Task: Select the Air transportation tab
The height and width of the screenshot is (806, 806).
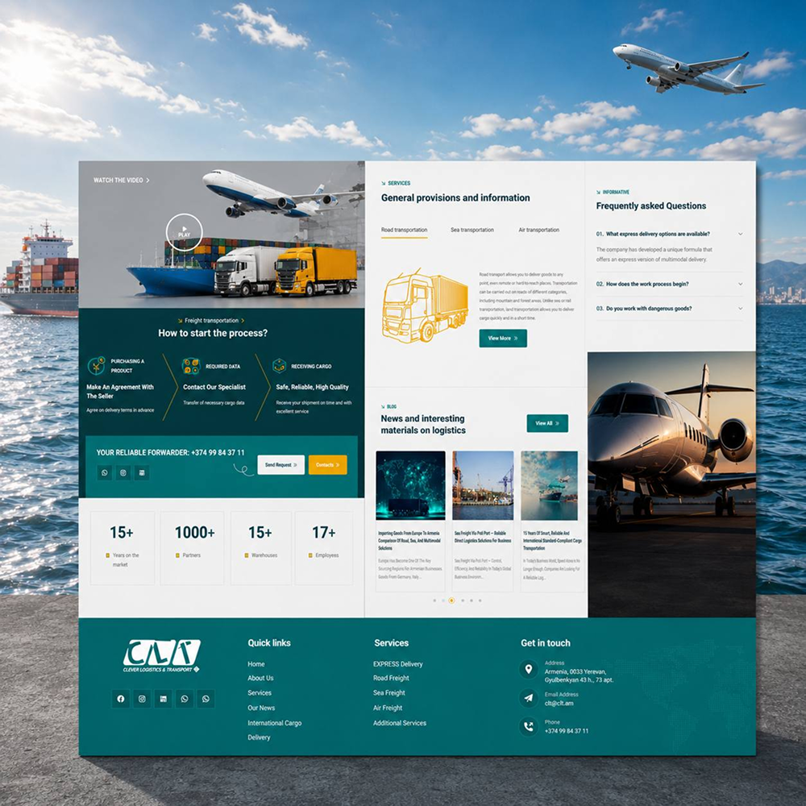Action: click(538, 230)
